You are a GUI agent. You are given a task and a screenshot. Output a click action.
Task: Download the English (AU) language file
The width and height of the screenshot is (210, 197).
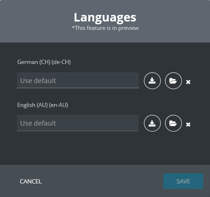[x=152, y=123]
